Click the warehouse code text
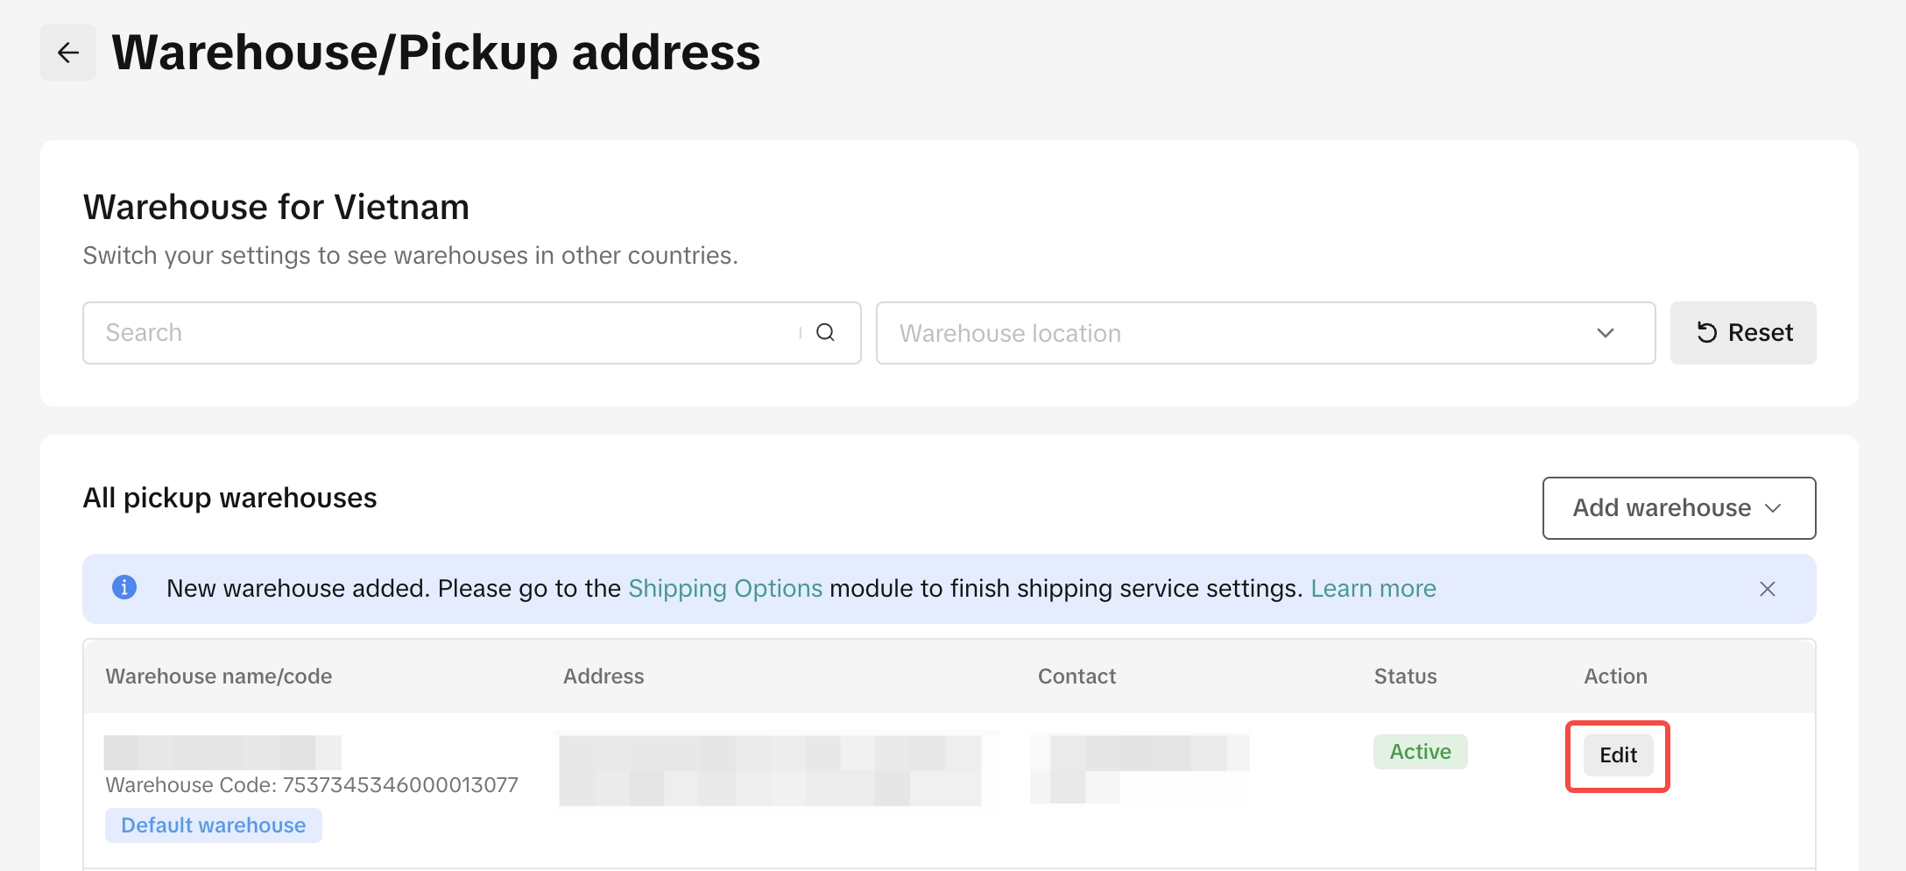 pyautogui.click(x=312, y=785)
